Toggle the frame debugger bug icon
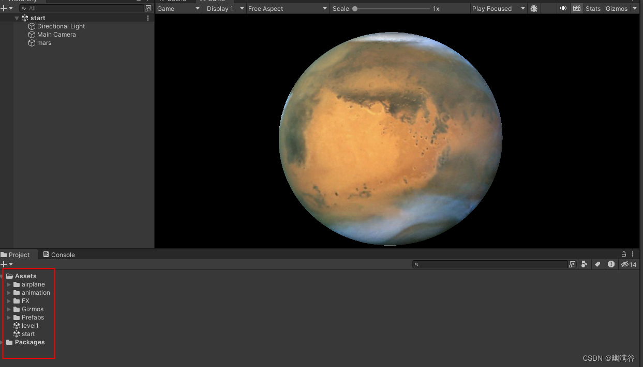Image resolution: width=643 pixels, height=367 pixels. coord(534,8)
